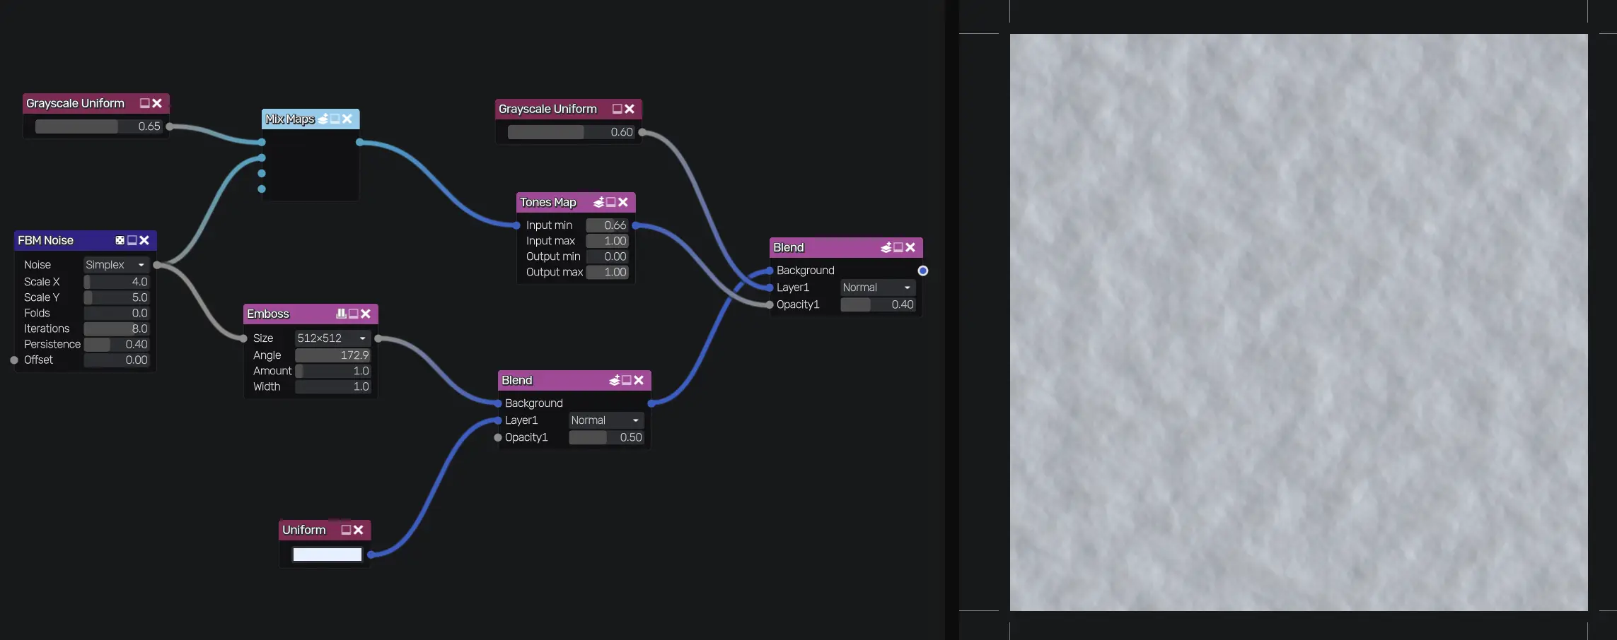Click the buffer icon on the Emboss node header

[x=342, y=314]
